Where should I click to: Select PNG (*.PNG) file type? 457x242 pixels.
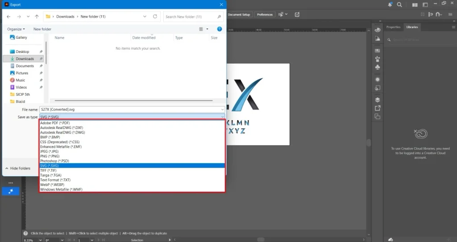click(132, 156)
